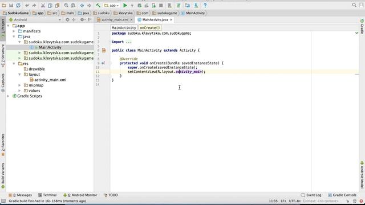Open Project Structure toolbar icon
This screenshot has height=205, width=365.
[188, 5]
